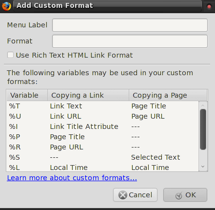Viewport: 215px width, 210px height.
Task: Focus the Menu Label text field
Action: coord(130,25)
